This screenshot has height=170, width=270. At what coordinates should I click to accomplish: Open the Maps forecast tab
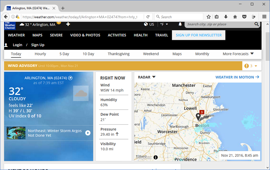point(177,54)
